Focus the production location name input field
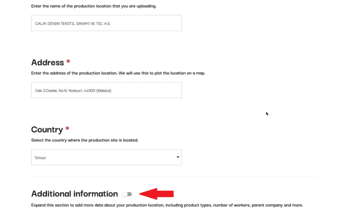This screenshot has width=345, height=211. [106, 23]
